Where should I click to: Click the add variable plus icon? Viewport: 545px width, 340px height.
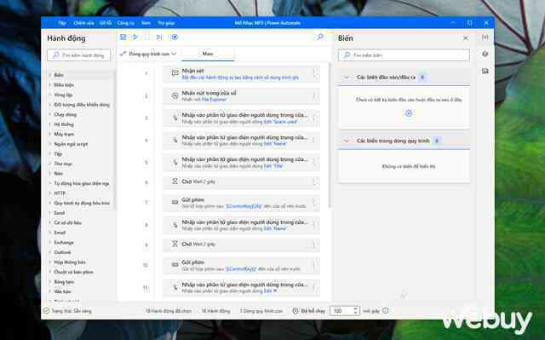click(409, 113)
